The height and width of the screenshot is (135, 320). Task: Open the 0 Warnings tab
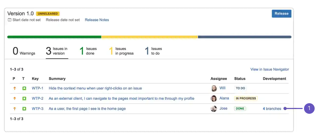pos(24,51)
